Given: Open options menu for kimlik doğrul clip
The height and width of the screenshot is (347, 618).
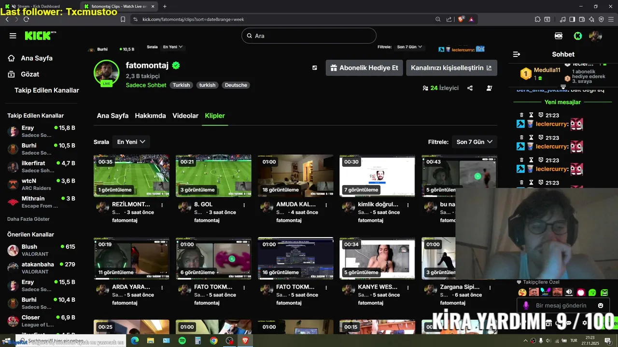Looking at the screenshot, I should 408,205.
